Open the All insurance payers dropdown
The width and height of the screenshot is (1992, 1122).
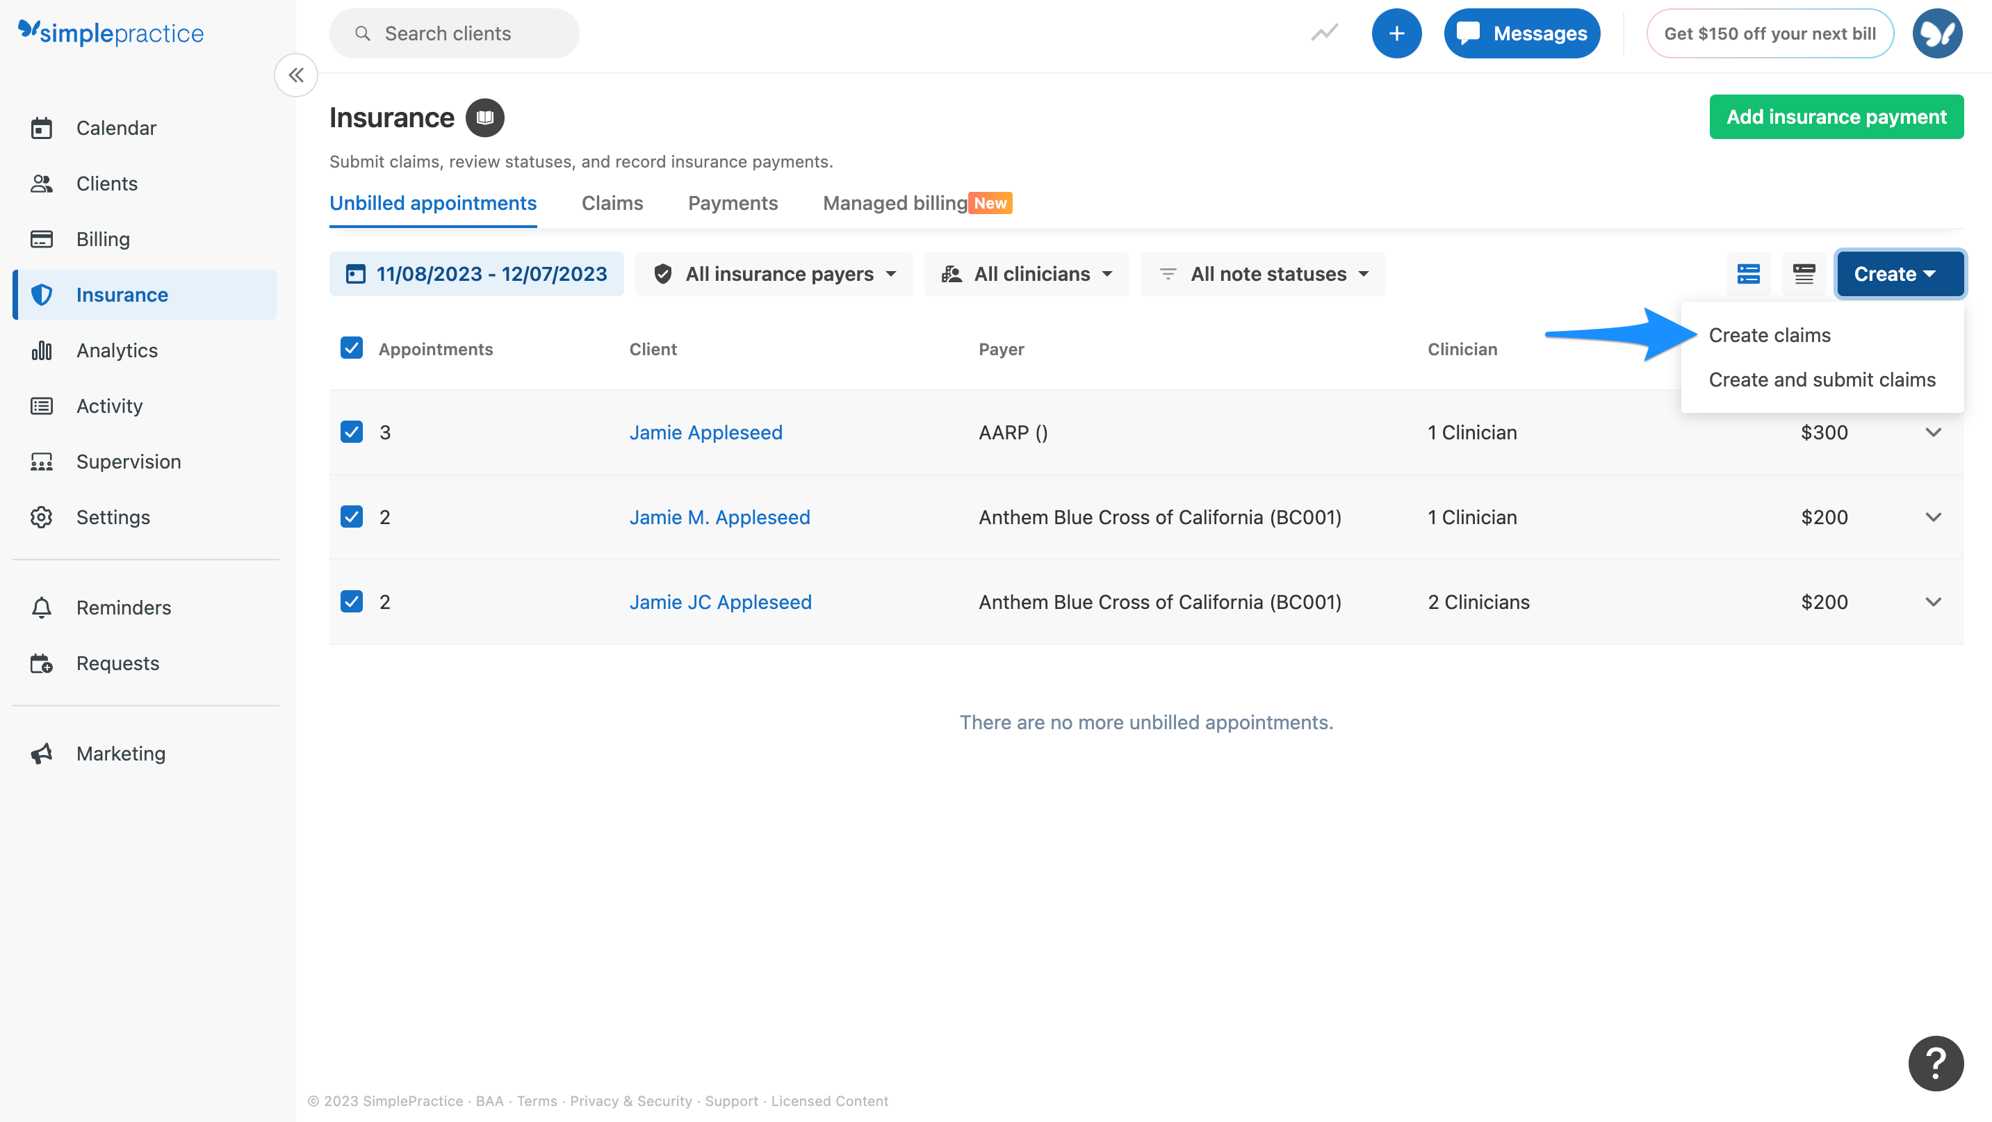(774, 274)
